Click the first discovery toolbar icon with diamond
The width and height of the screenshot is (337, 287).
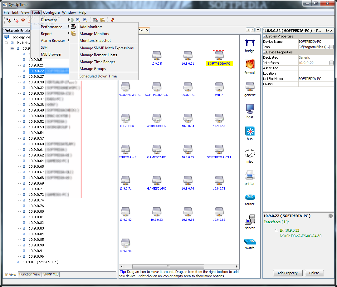click(8, 20)
